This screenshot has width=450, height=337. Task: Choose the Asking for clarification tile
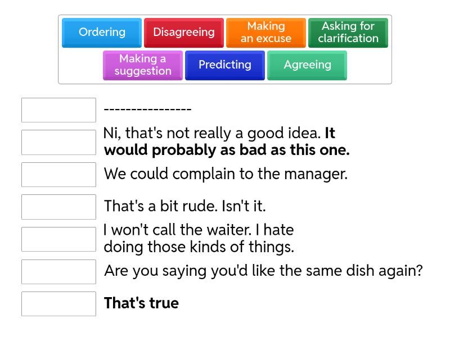(x=348, y=33)
